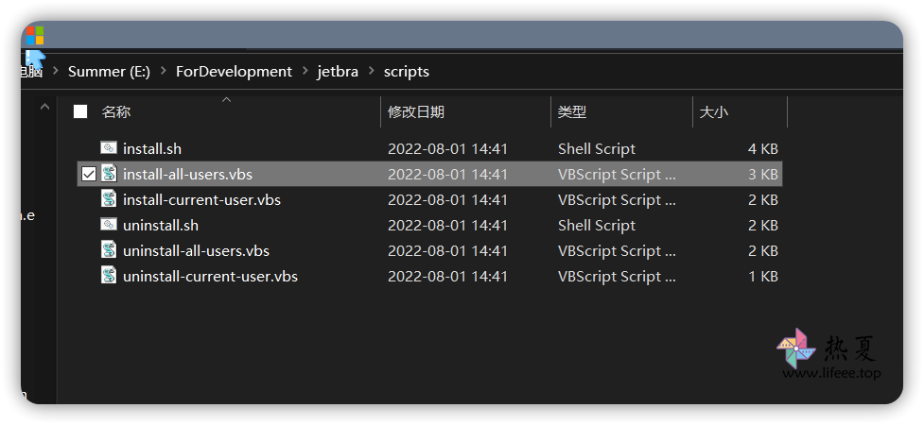Sort by 大小 column header
Viewport: 924px width, 425px height.
click(x=714, y=111)
